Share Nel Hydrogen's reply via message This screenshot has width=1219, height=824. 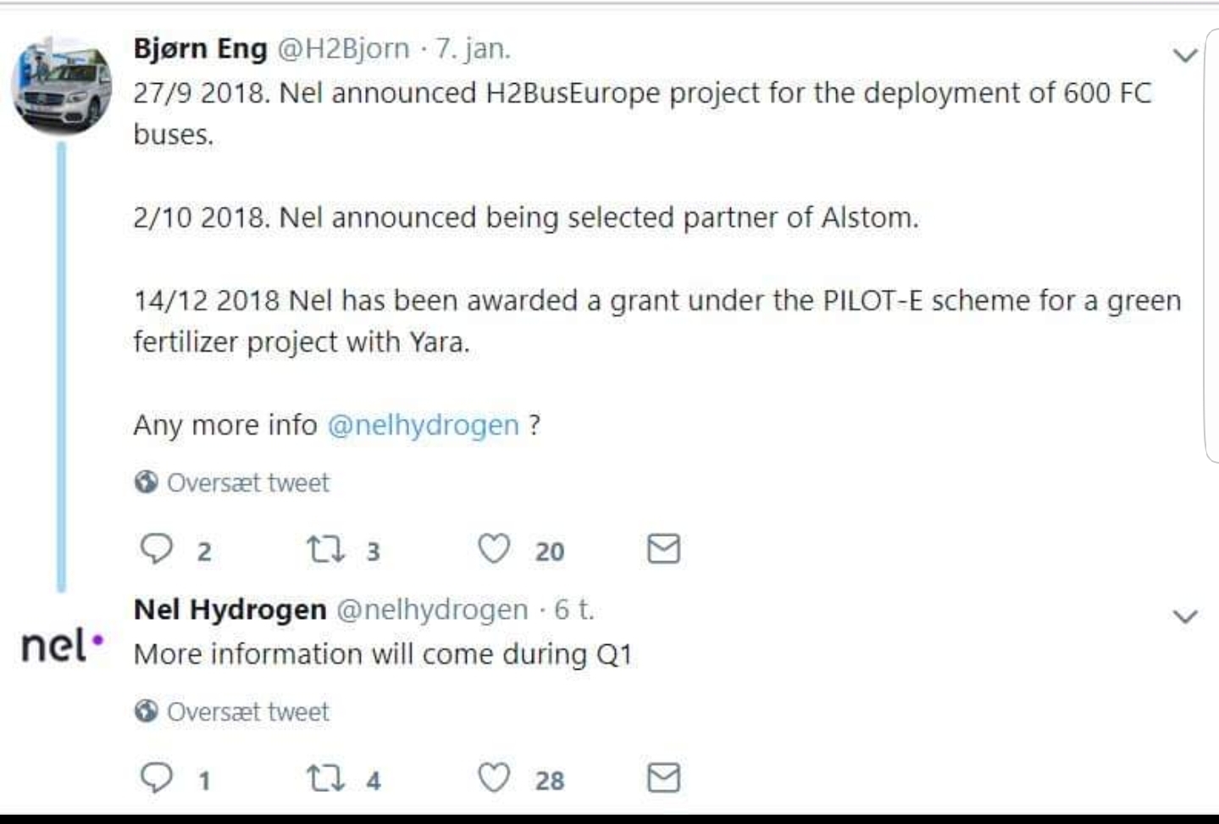pyautogui.click(x=663, y=778)
